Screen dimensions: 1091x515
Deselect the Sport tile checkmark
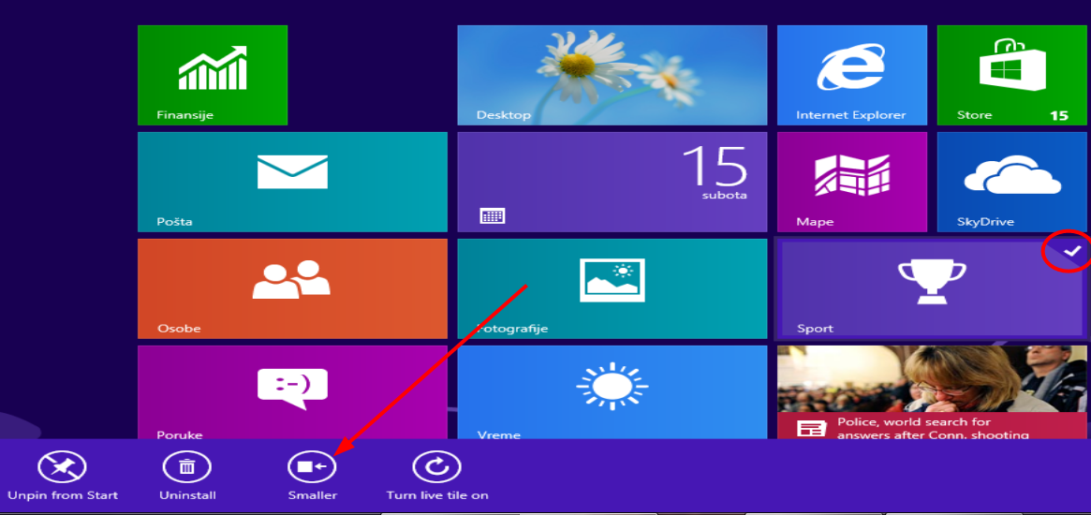1074,251
